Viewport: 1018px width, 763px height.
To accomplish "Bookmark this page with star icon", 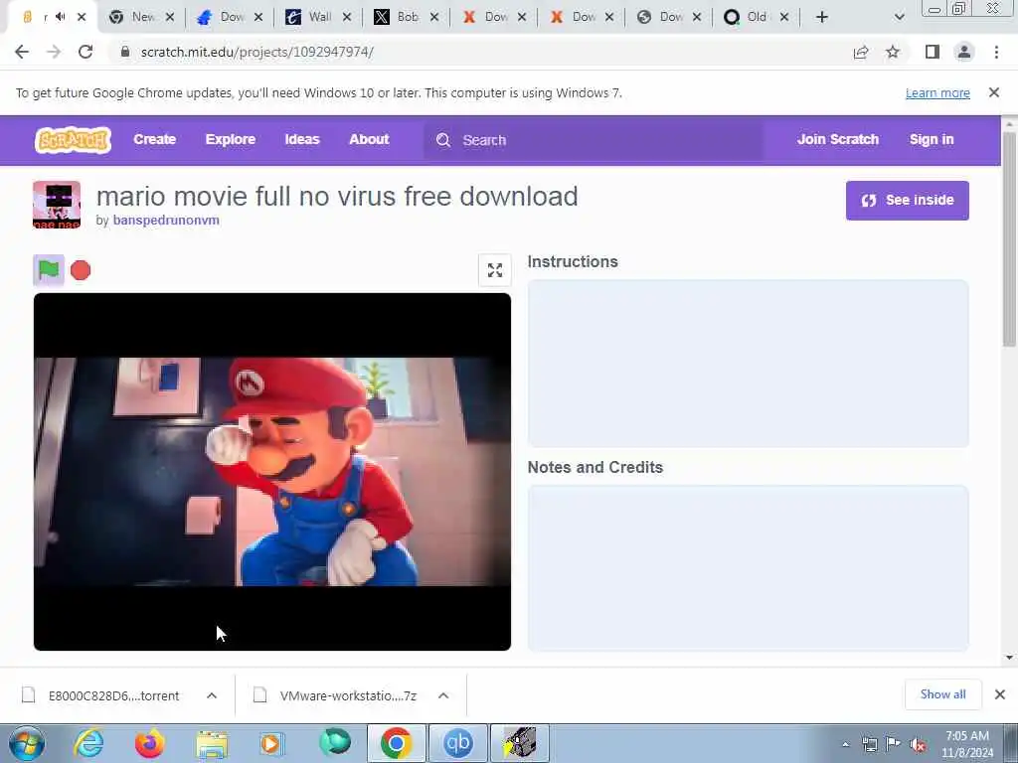I will [893, 52].
